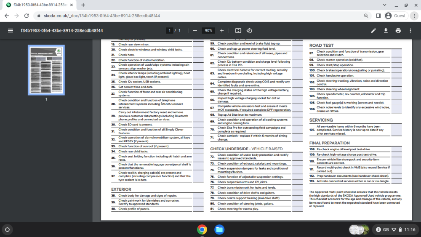Viewport: 421px width, 237px height.
Task: Print the PDF document
Action: pos(398,31)
